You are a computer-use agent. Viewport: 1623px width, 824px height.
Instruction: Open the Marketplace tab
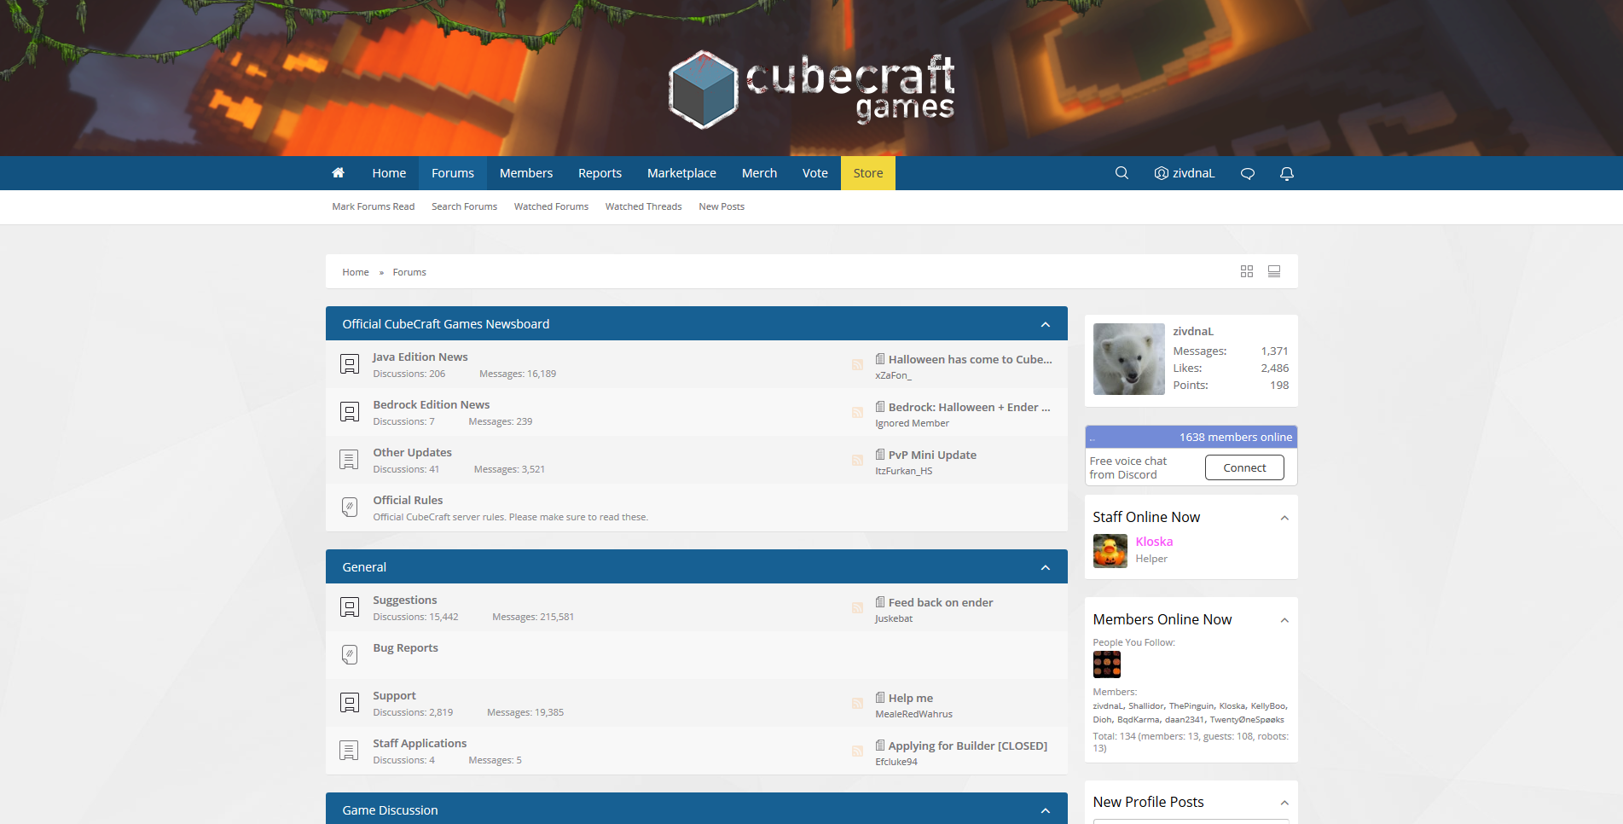coord(681,173)
